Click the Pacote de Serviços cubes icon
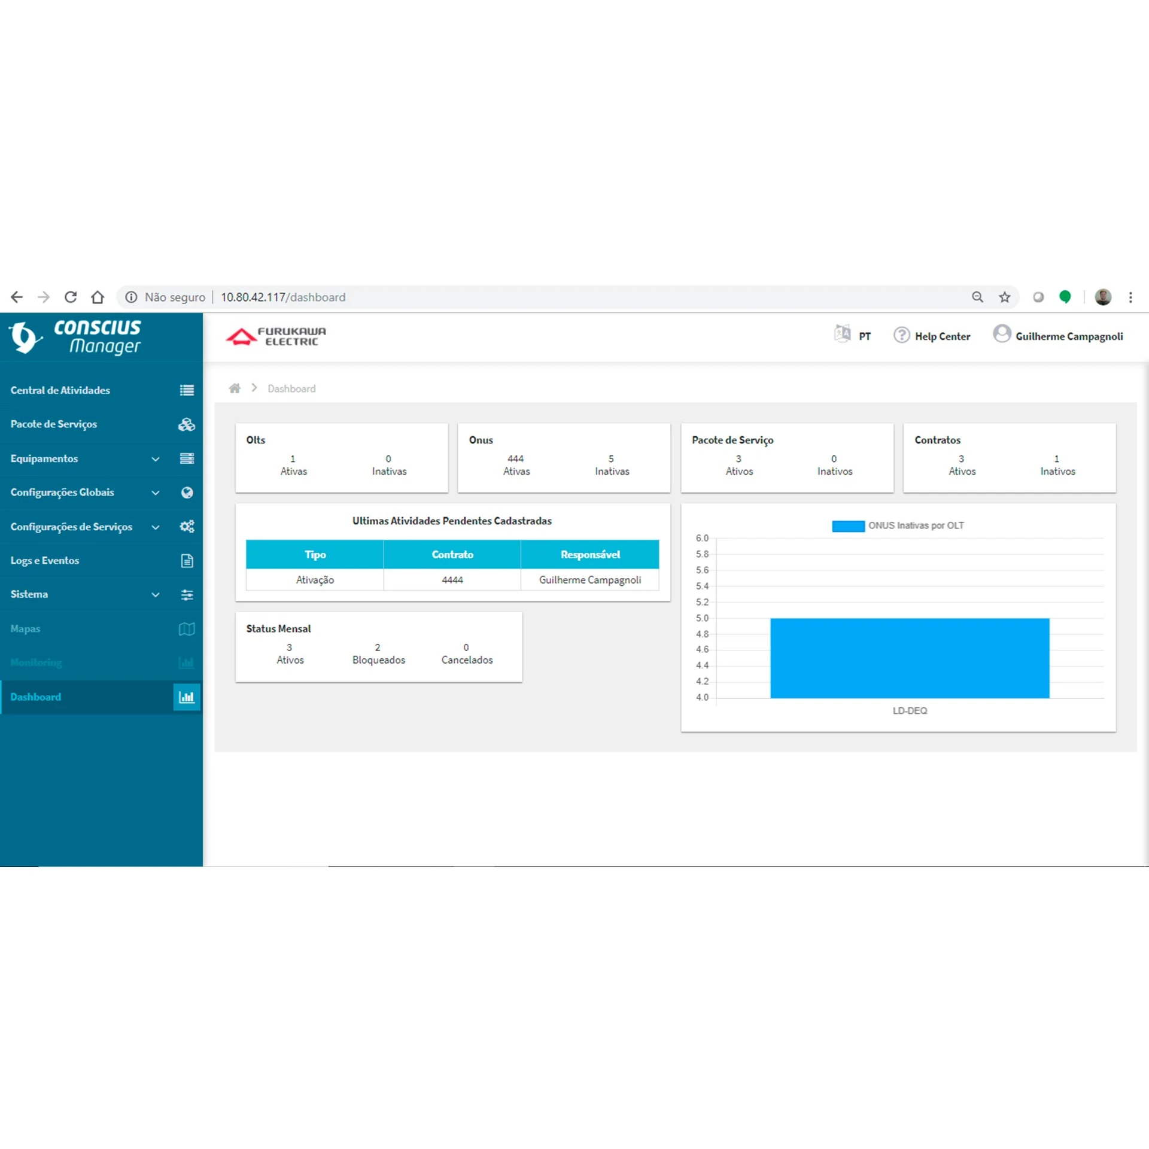 click(187, 424)
